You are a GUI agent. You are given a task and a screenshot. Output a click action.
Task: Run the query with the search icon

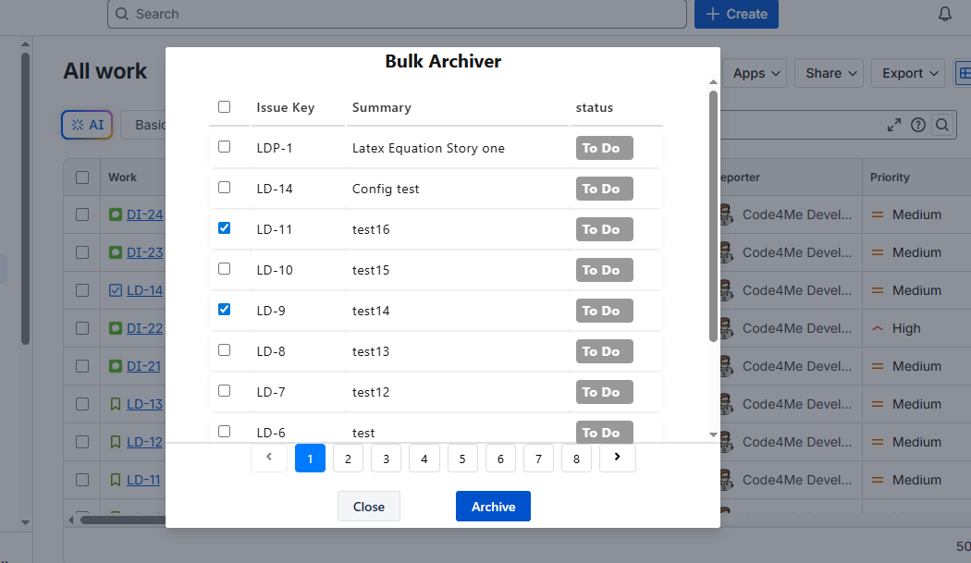[942, 124]
